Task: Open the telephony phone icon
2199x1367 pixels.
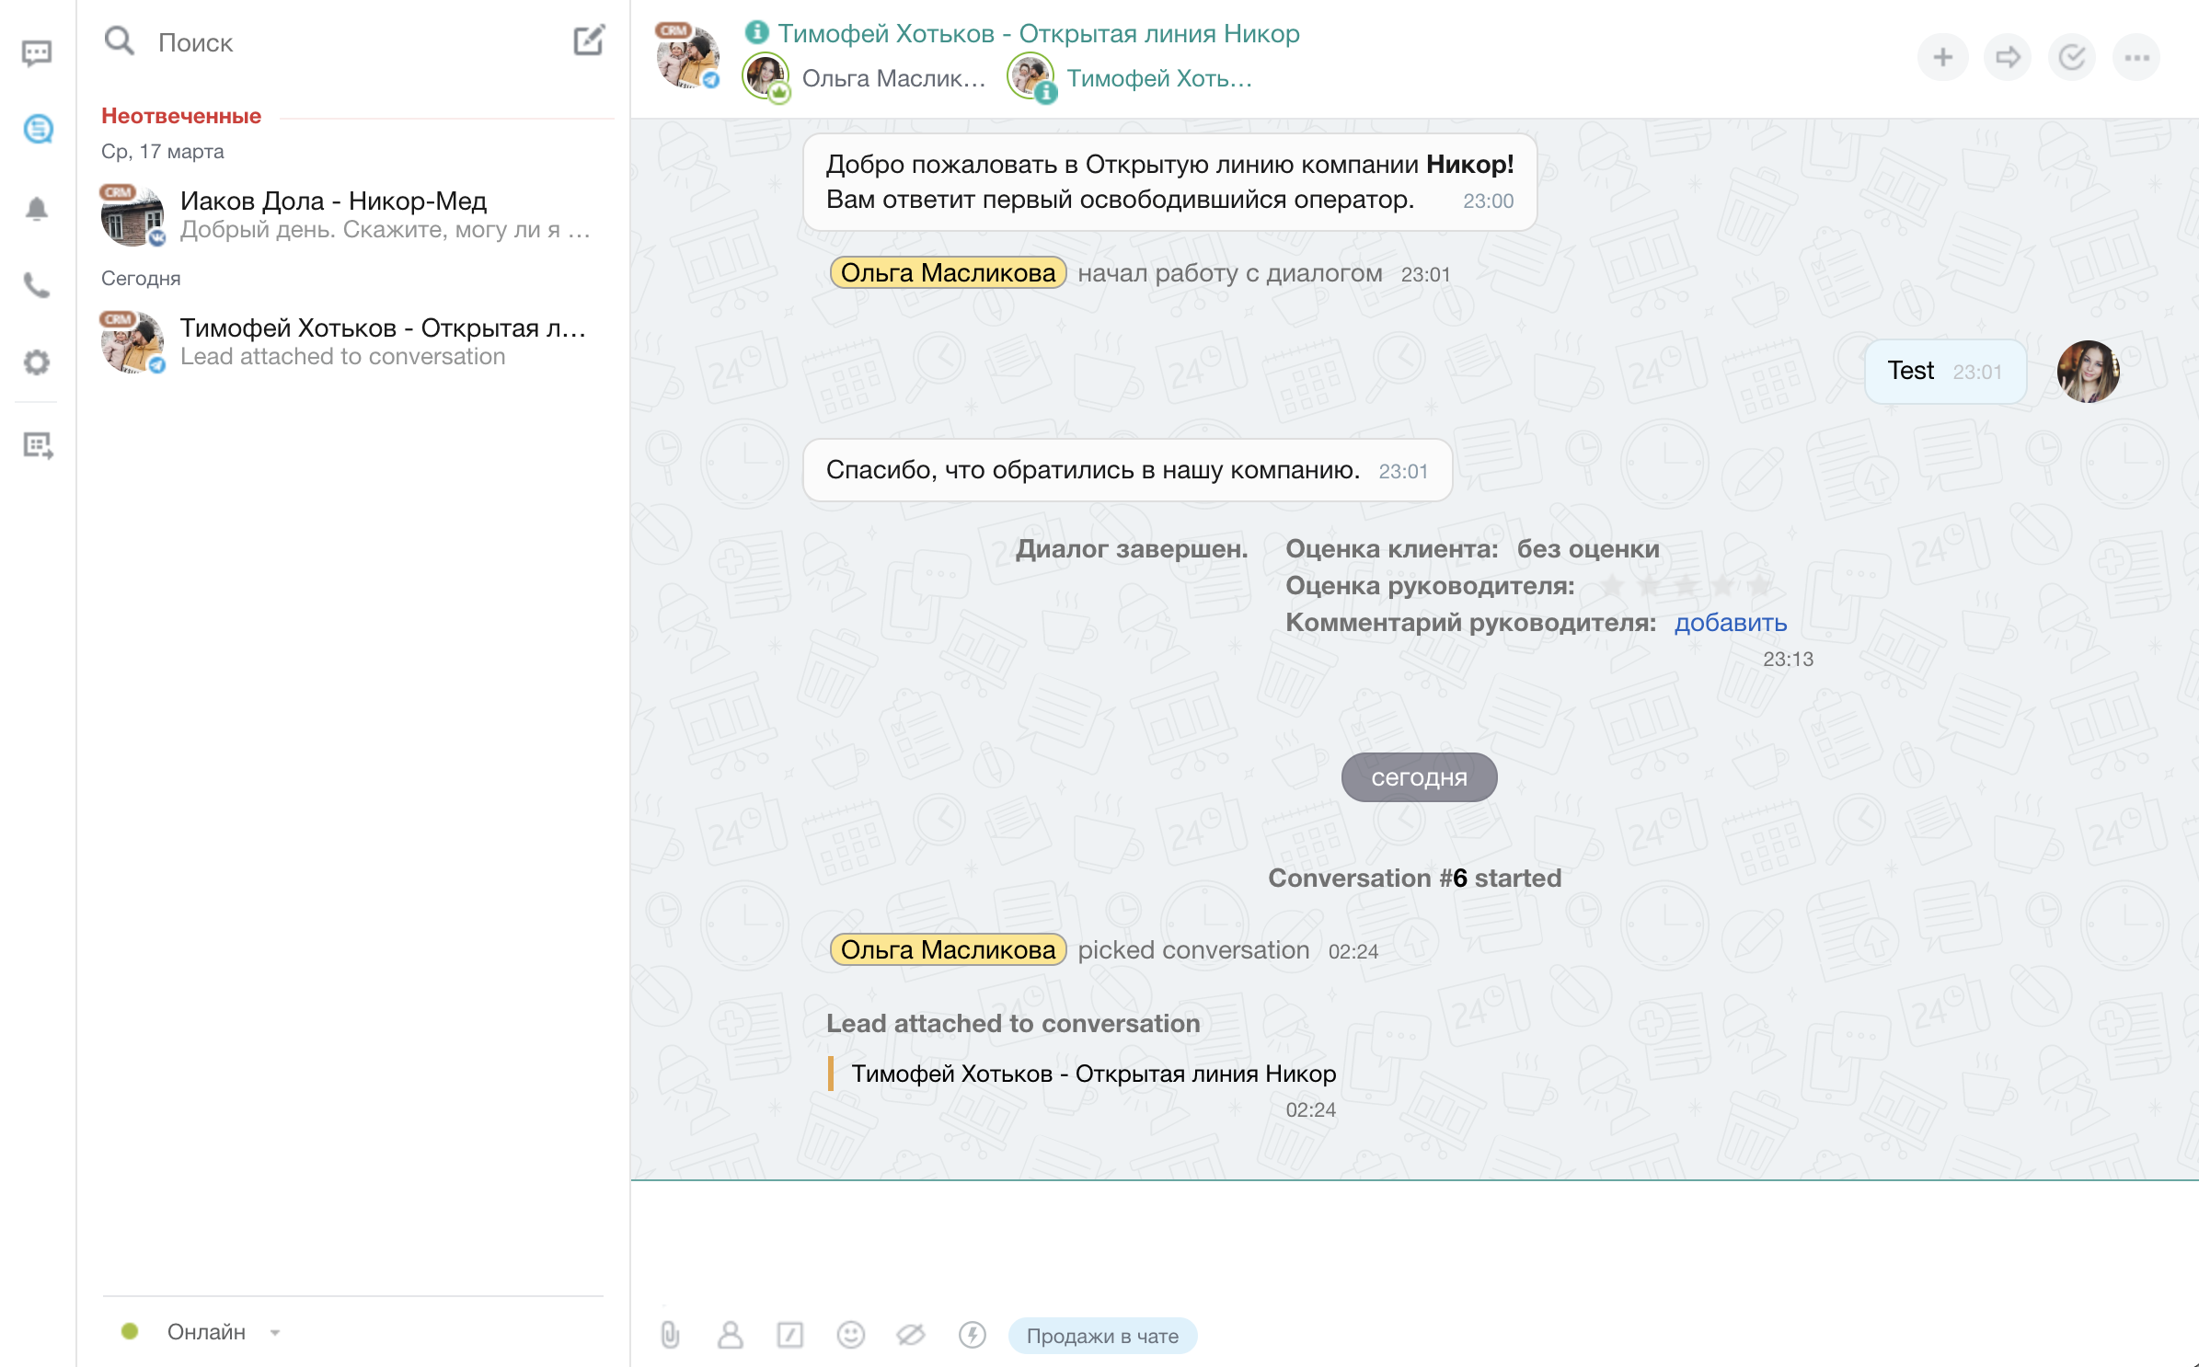Action: (37, 285)
